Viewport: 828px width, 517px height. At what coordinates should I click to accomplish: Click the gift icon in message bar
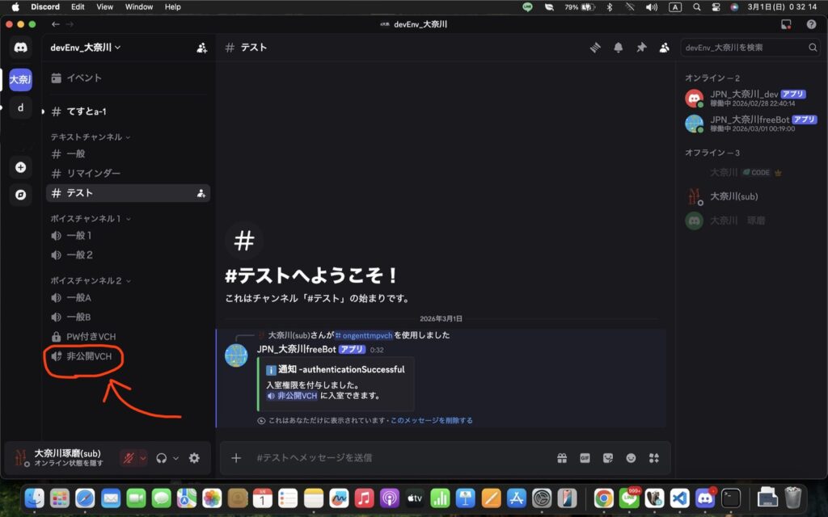point(562,458)
